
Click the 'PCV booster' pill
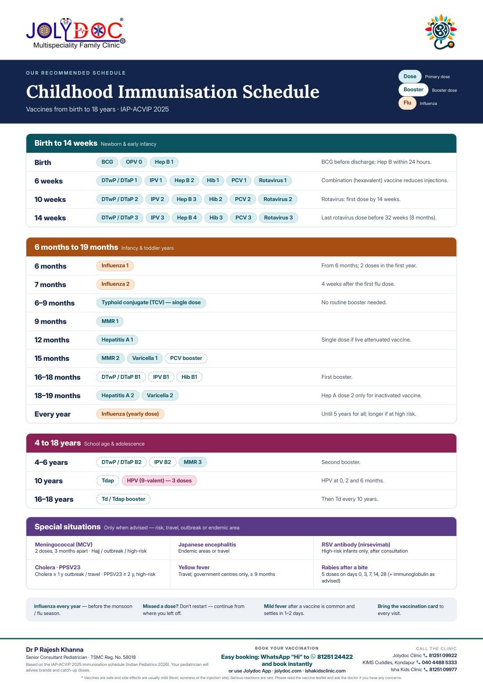[186, 358]
